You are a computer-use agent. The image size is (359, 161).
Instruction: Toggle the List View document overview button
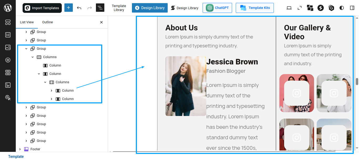pyautogui.click(x=100, y=8)
